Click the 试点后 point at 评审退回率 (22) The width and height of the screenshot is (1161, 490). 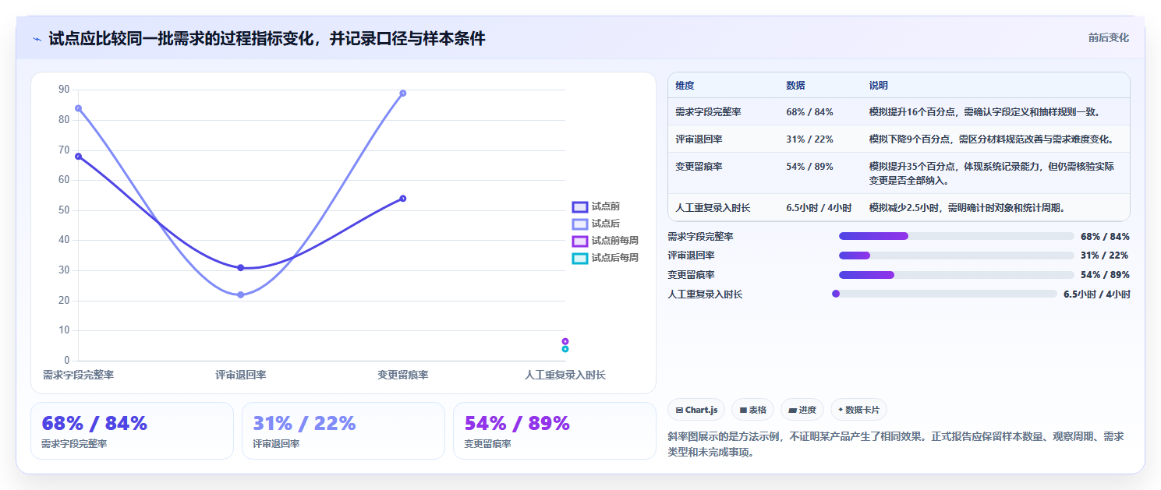[240, 295]
